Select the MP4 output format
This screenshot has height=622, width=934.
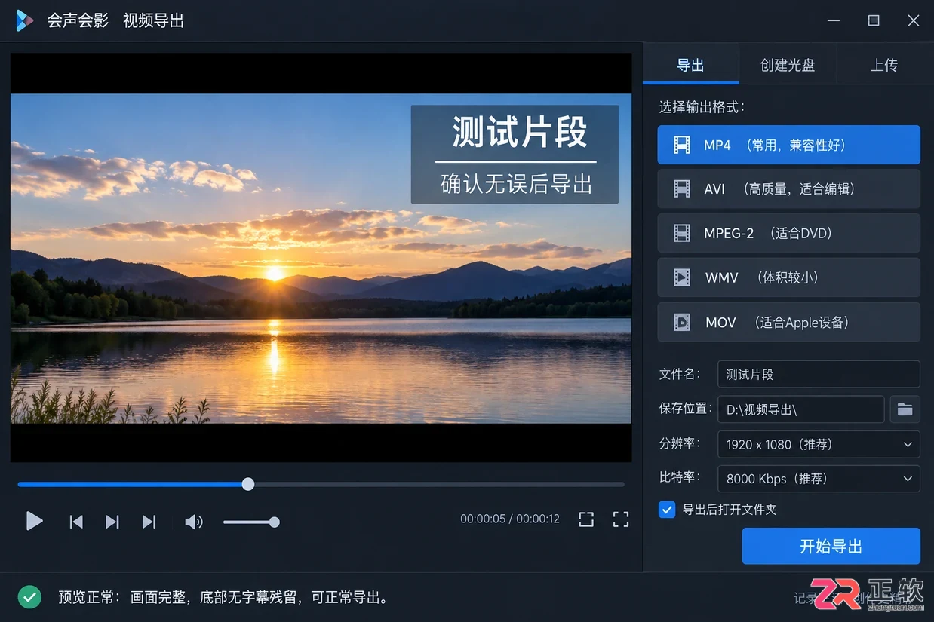click(788, 145)
